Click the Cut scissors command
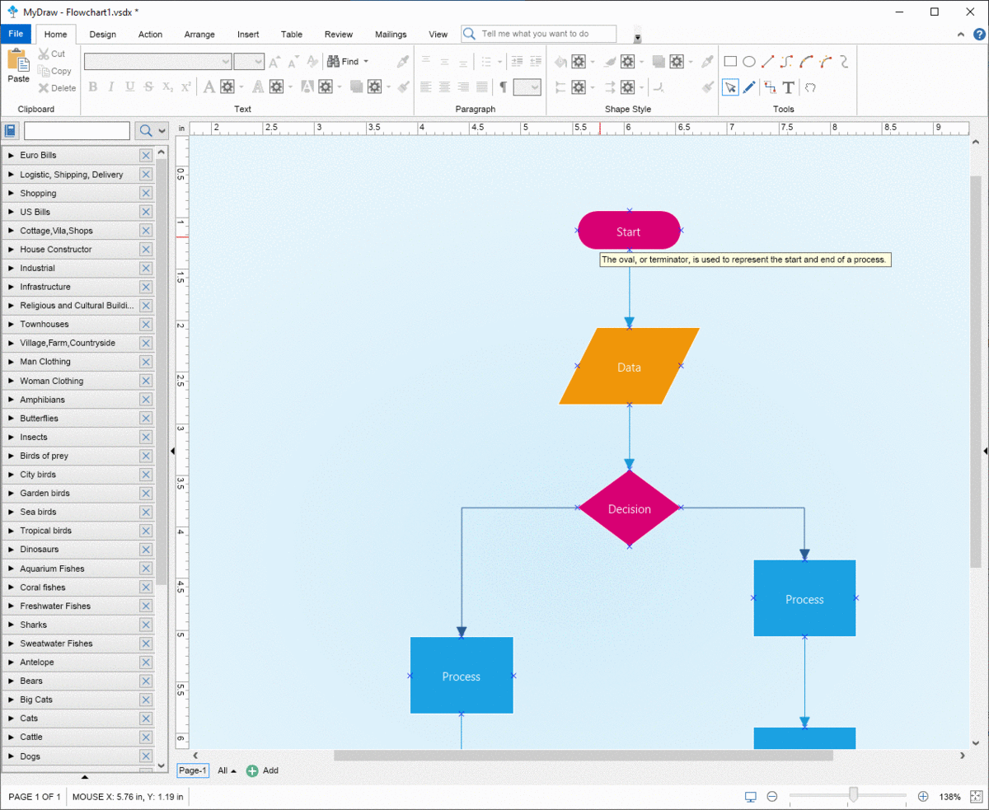The width and height of the screenshot is (989, 810). pyautogui.click(x=51, y=54)
